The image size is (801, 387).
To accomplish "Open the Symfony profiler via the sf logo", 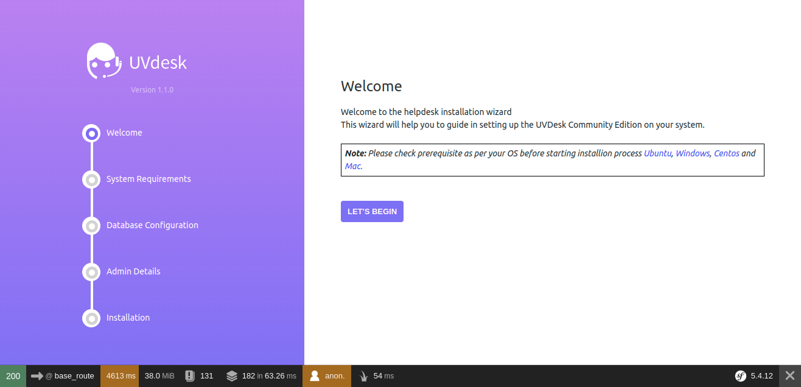I will pyautogui.click(x=741, y=375).
